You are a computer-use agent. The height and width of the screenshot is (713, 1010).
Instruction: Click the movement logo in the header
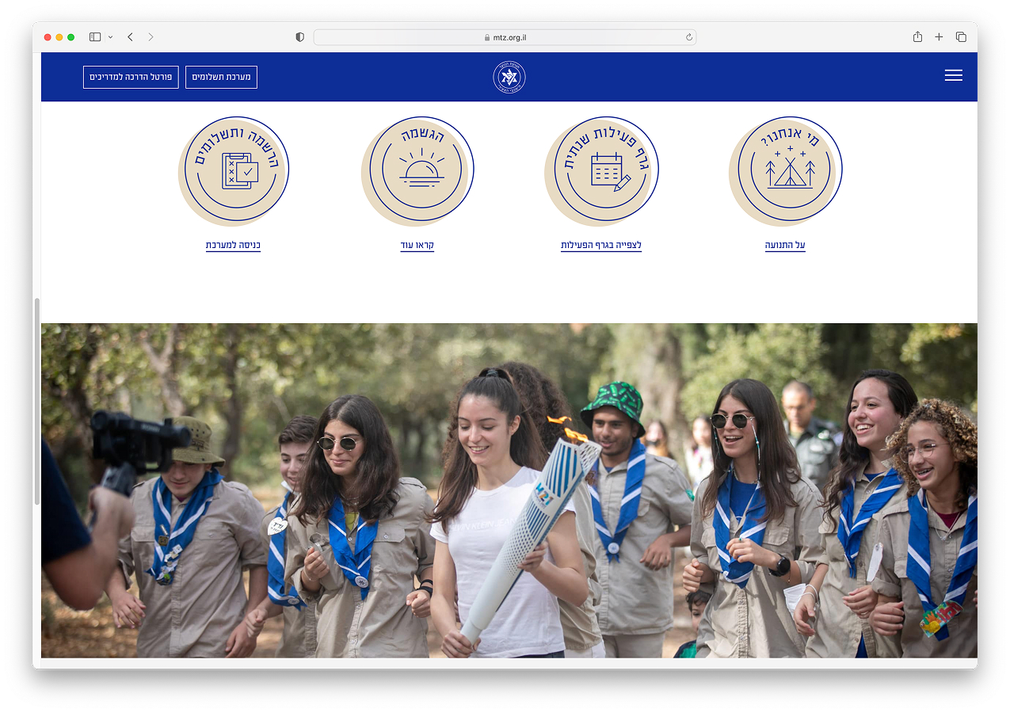(509, 77)
